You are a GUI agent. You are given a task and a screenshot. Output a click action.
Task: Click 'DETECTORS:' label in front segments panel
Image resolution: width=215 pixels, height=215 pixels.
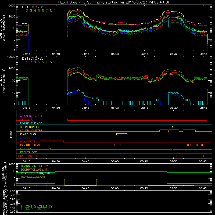[32, 7]
